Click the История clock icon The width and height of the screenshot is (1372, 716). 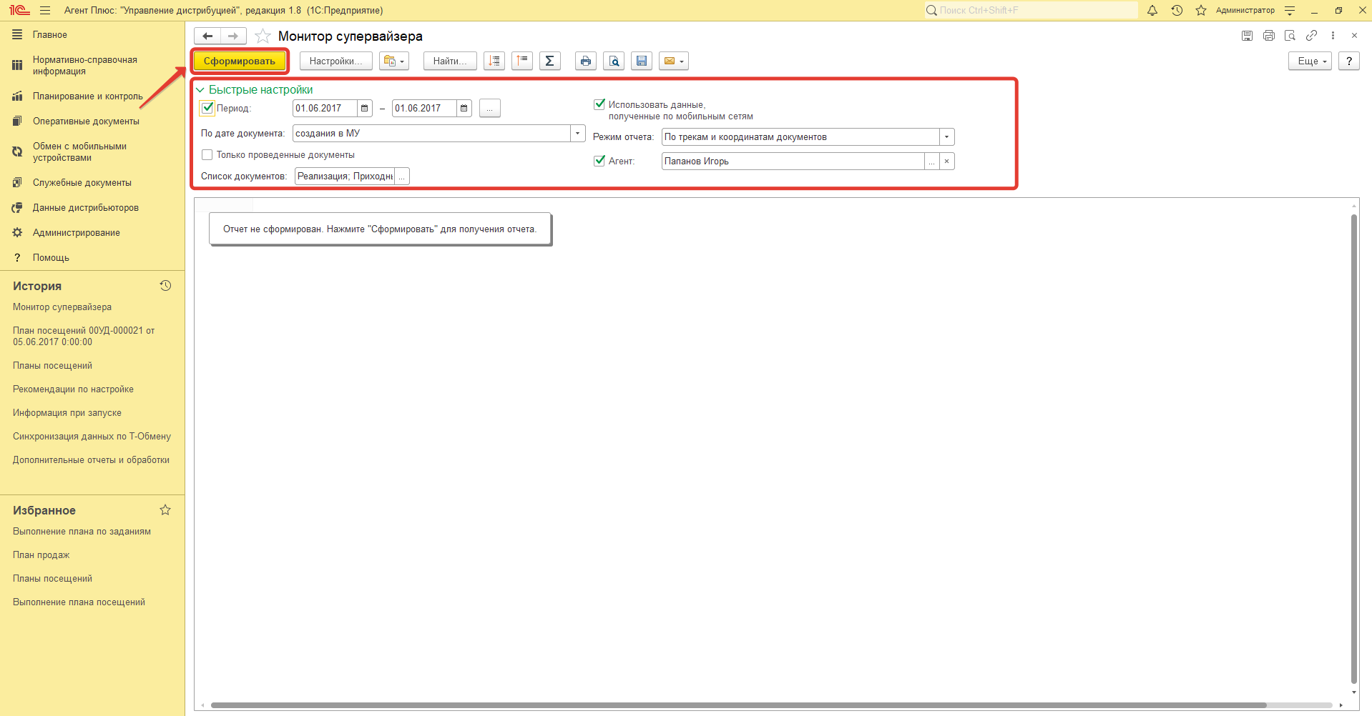(x=165, y=286)
